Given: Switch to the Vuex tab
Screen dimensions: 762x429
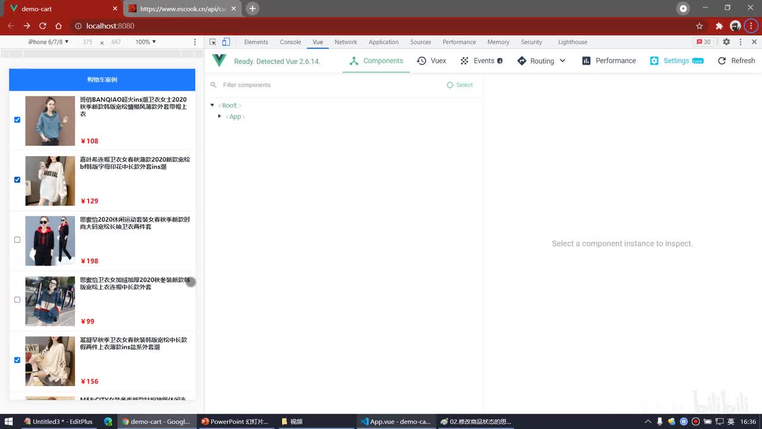Looking at the screenshot, I should tap(432, 61).
